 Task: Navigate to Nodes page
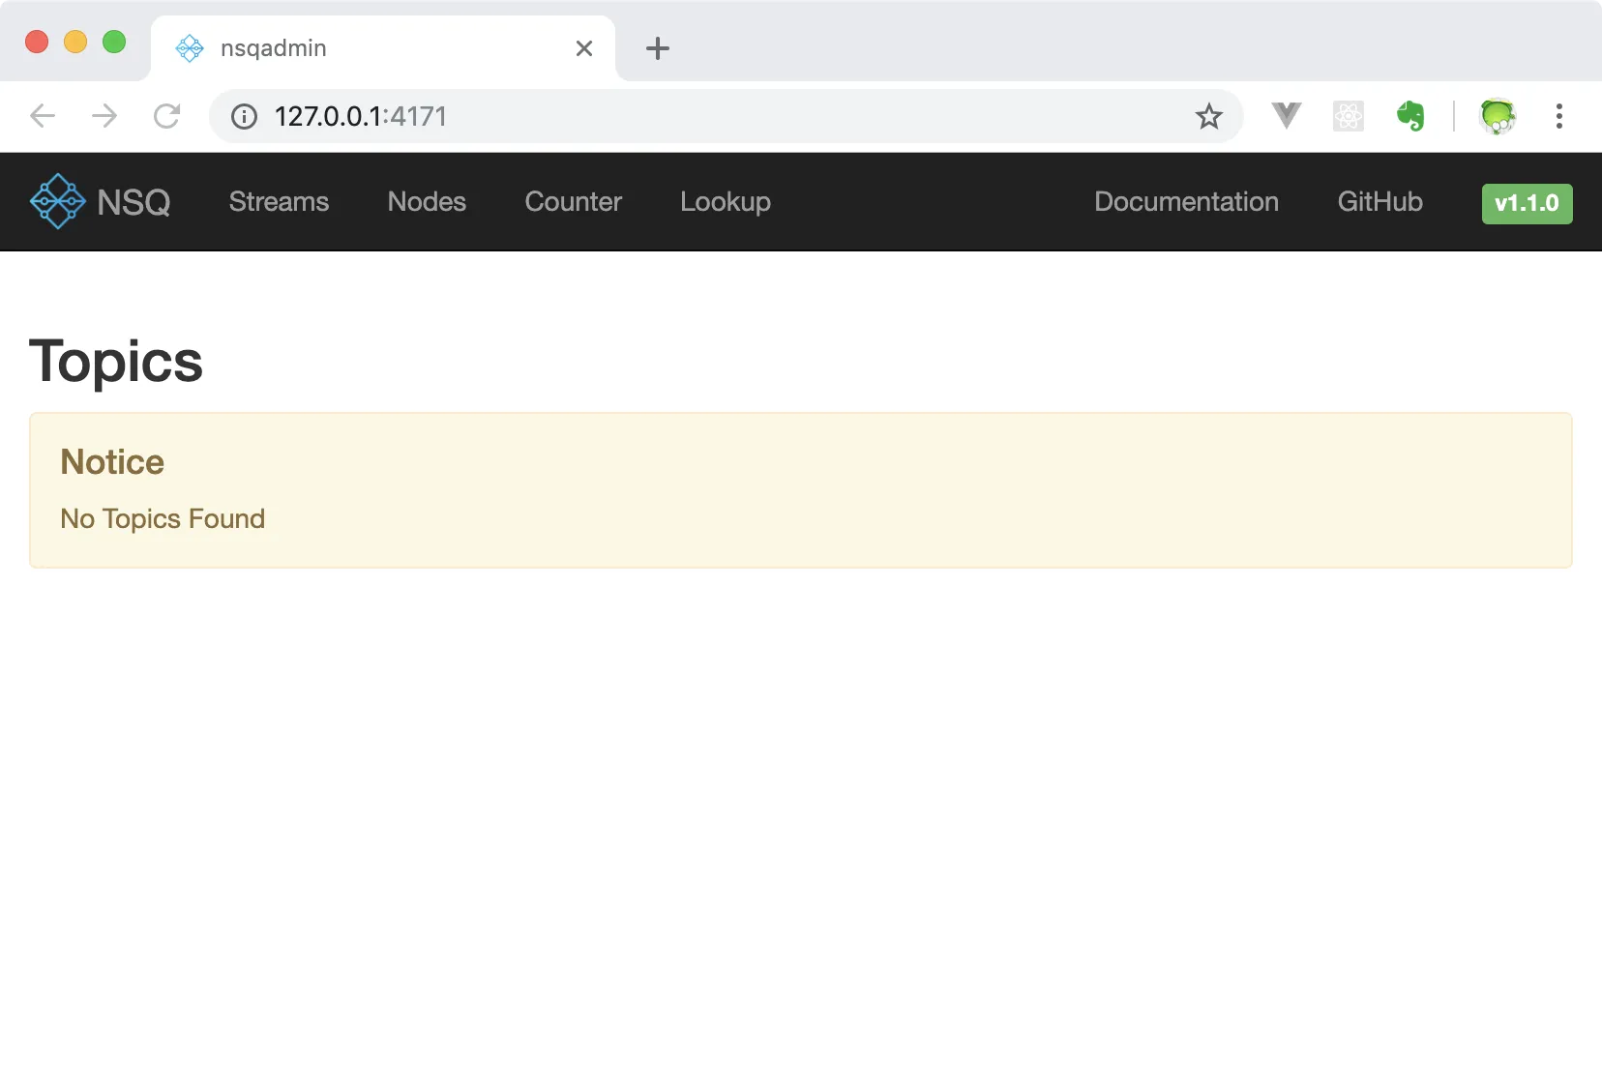(x=427, y=202)
